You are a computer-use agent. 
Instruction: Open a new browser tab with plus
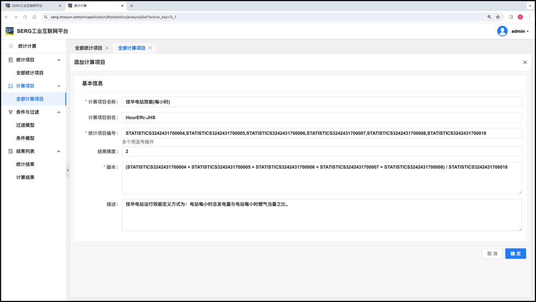click(x=132, y=6)
